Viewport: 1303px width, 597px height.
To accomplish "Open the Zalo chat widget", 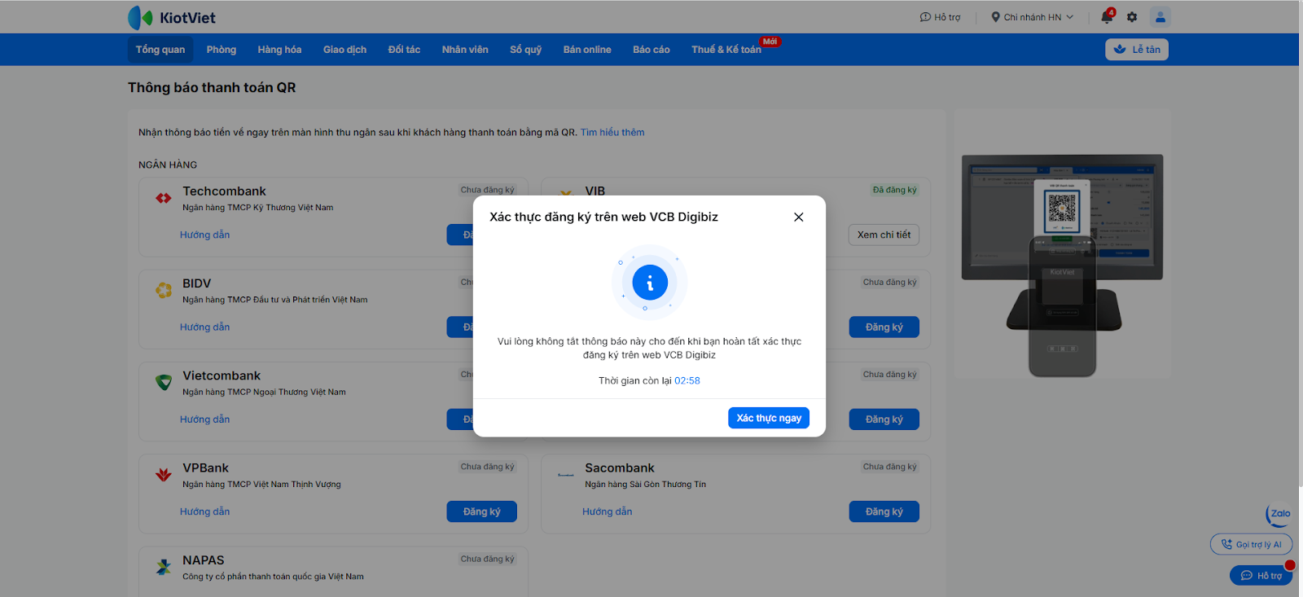I will (x=1279, y=514).
